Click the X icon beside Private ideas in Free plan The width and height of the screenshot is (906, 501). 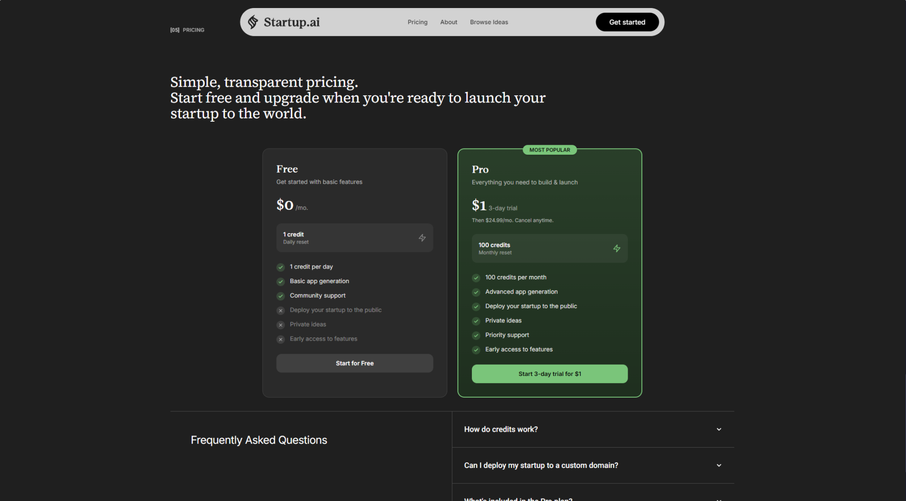(x=281, y=325)
